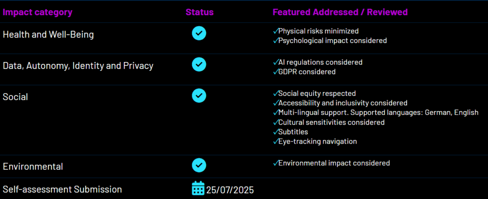Click the Environmental category label
Viewport: 488px width, 199px height.
point(33,167)
